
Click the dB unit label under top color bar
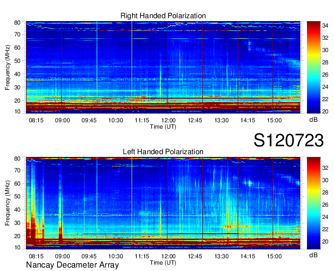(x=313, y=120)
